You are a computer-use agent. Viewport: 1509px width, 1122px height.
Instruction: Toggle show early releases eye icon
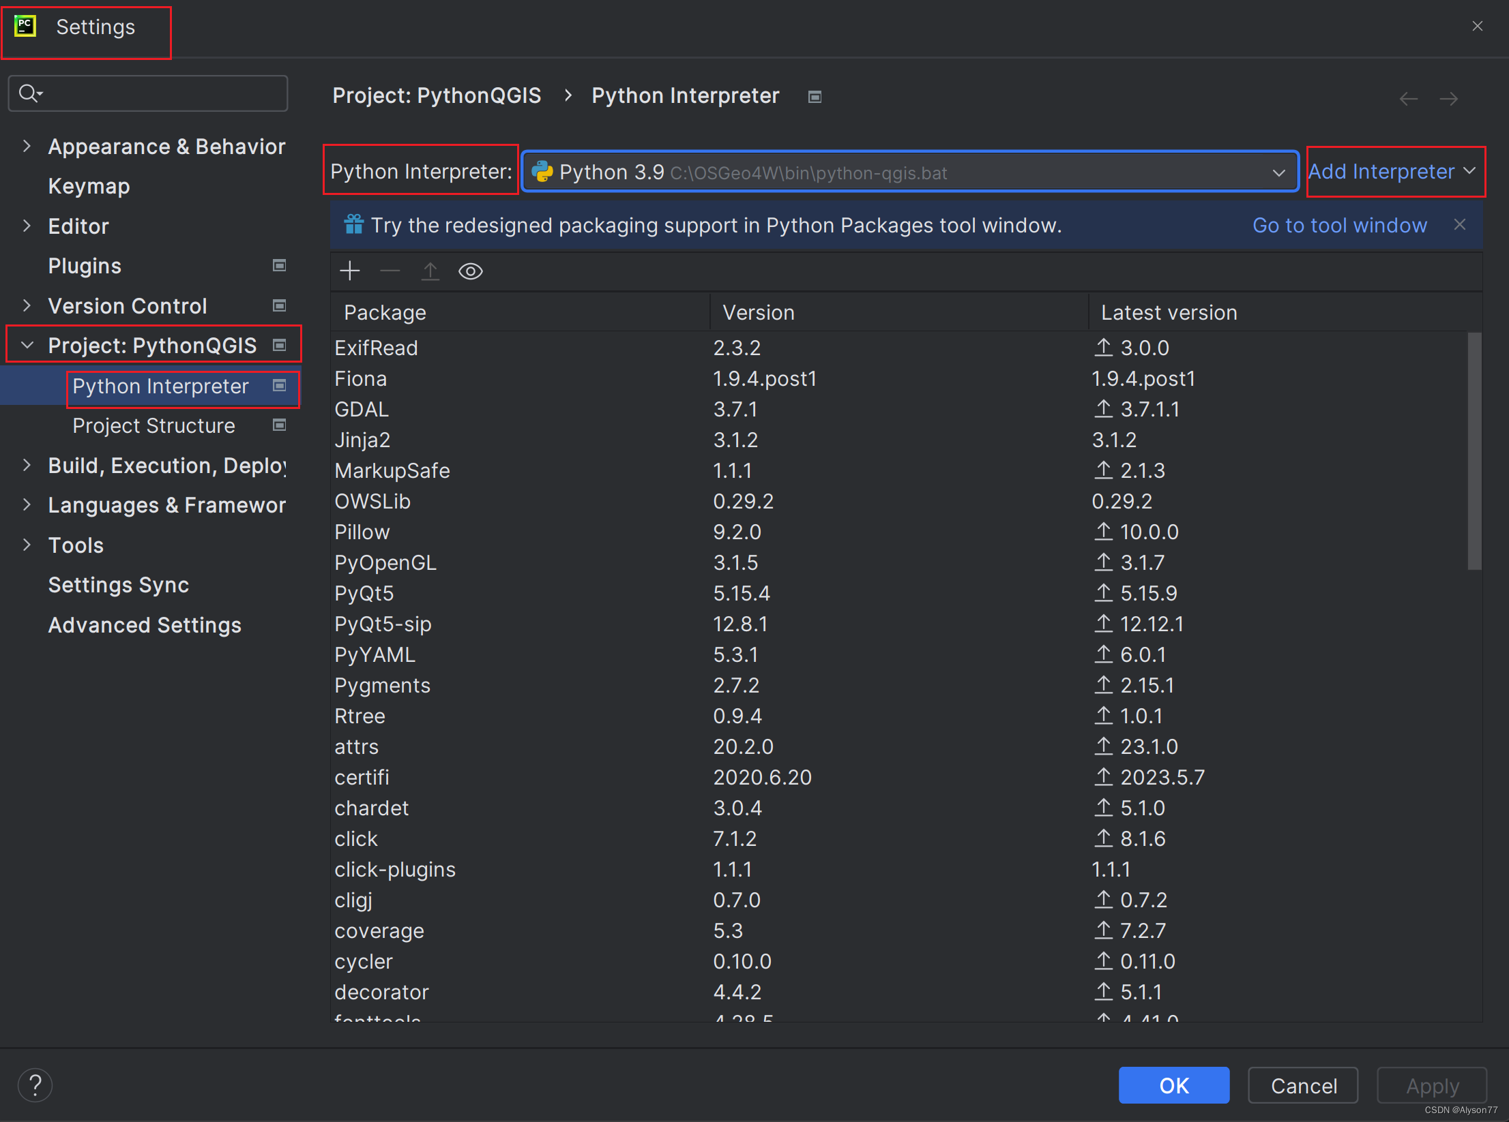[470, 271]
